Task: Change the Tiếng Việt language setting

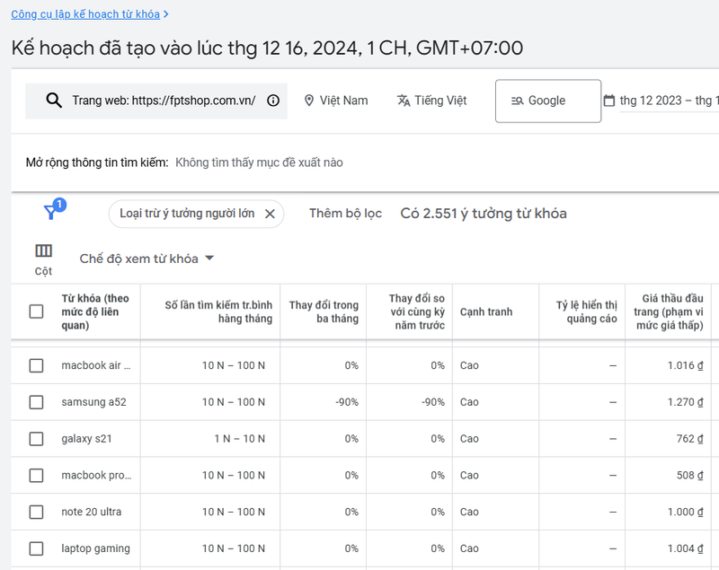Action: pyautogui.click(x=432, y=101)
